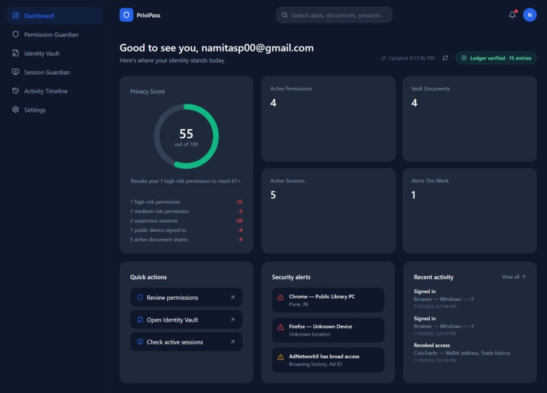Click the View all arrow icon
The height and width of the screenshot is (393, 547).
tap(524, 277)
